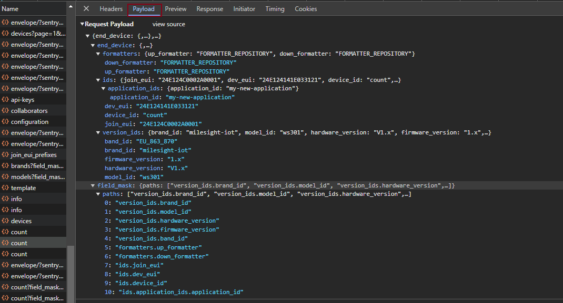Open the Preview tab
The image size is (563, 303).
[176, 9]
